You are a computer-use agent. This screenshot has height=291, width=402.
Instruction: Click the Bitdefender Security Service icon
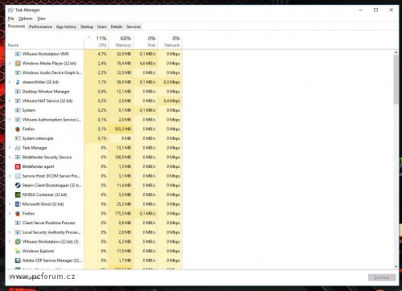(18, 158)
